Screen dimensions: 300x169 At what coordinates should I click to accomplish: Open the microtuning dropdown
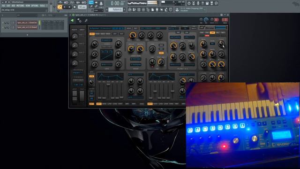(x=78, y=73)
